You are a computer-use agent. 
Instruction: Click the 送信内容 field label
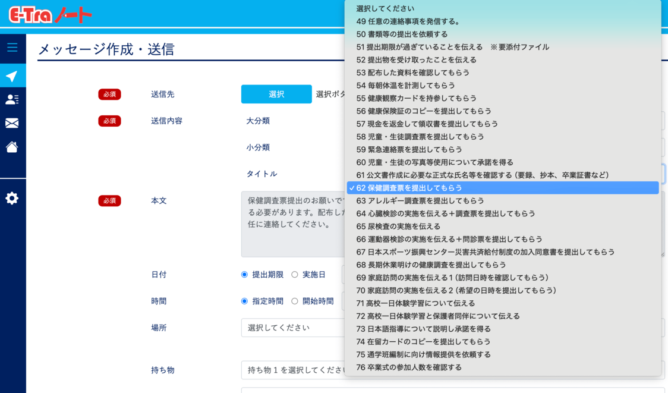click(x=166, y=121)
